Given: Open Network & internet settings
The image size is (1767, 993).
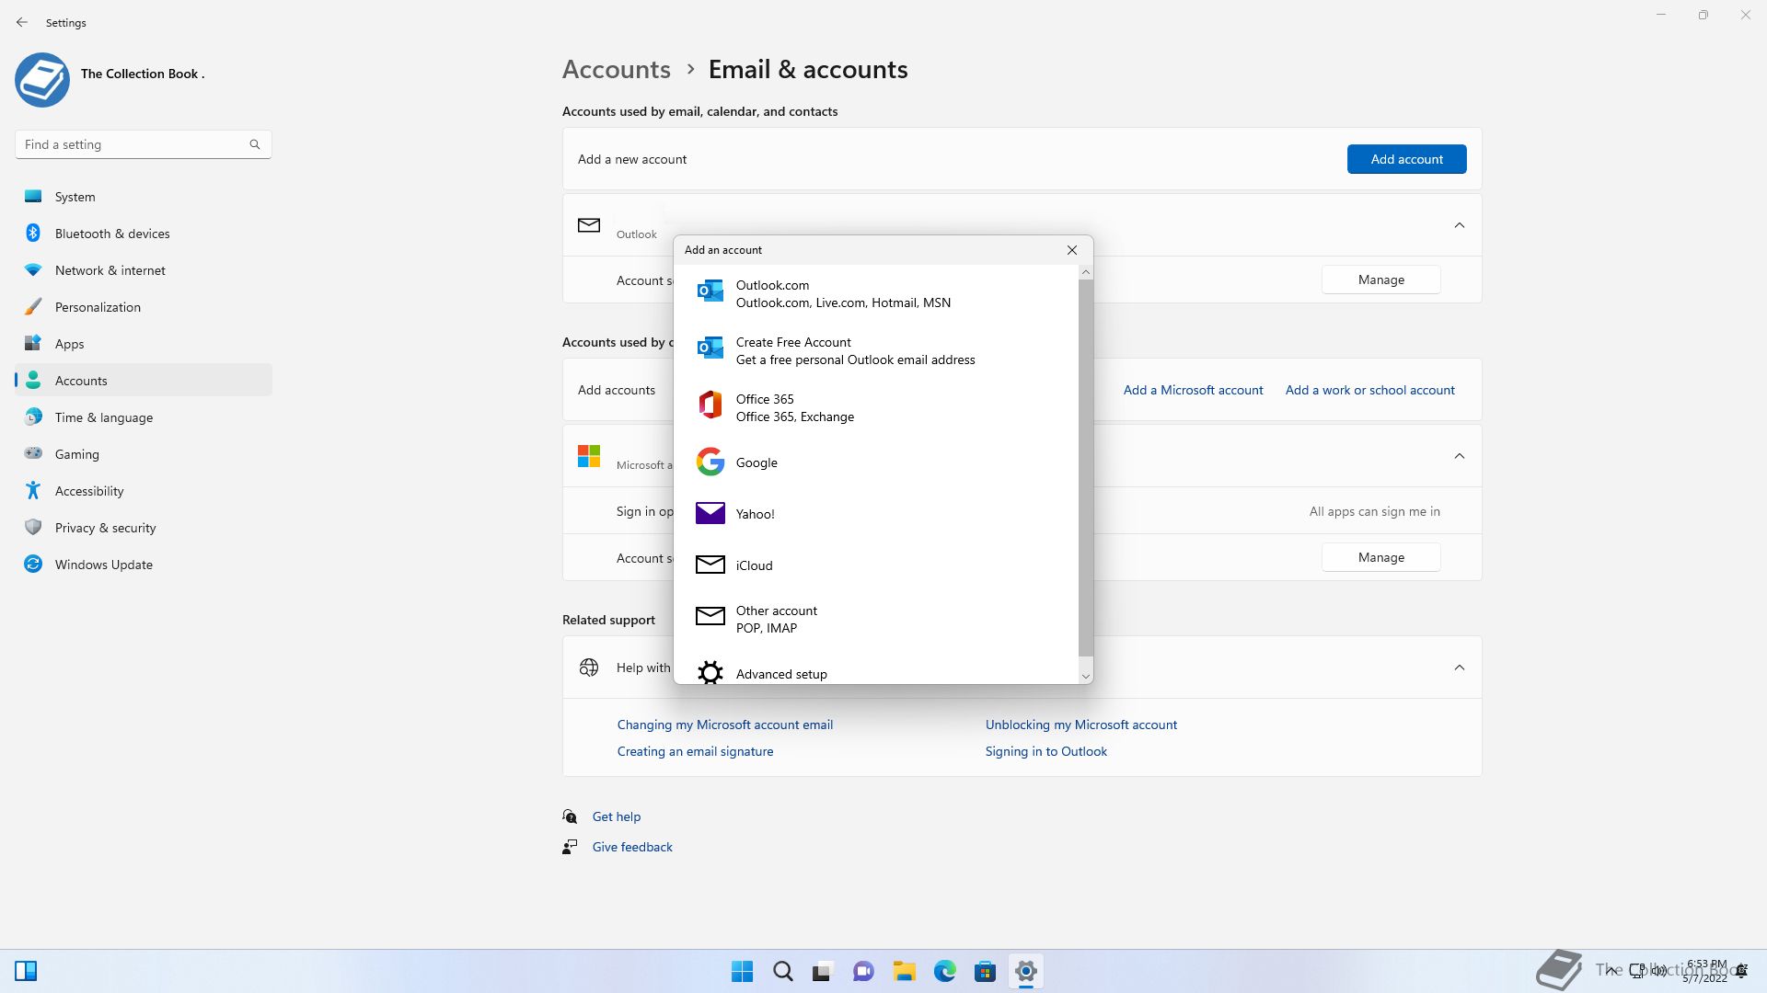Looking at the screenshot, I should (144, 270).
